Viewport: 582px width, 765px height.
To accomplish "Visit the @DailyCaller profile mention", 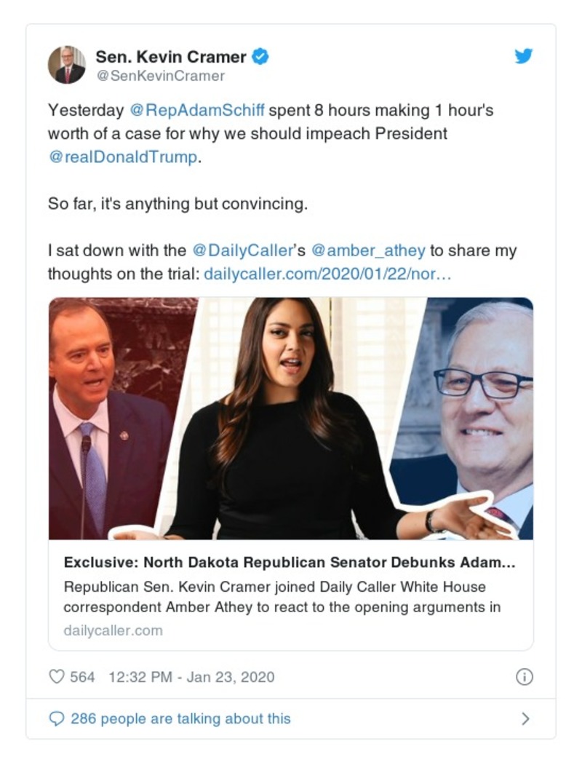I will 240,251.
